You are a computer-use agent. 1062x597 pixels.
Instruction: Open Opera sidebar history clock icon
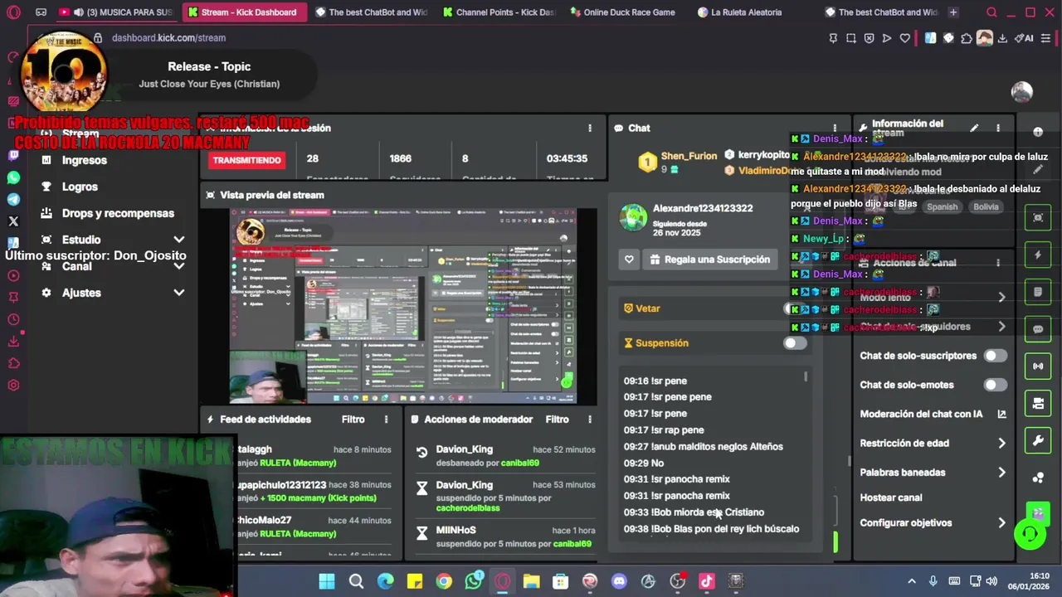click(x=13, y=319)
